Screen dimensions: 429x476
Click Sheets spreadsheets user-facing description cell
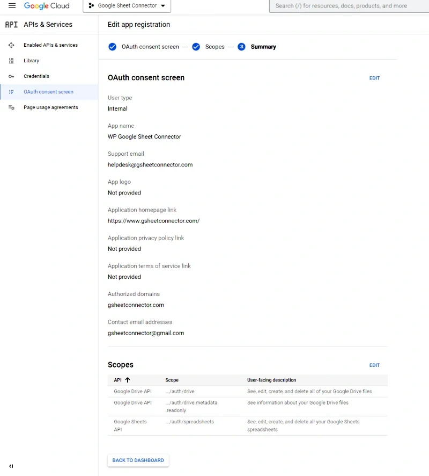(304, 425)
